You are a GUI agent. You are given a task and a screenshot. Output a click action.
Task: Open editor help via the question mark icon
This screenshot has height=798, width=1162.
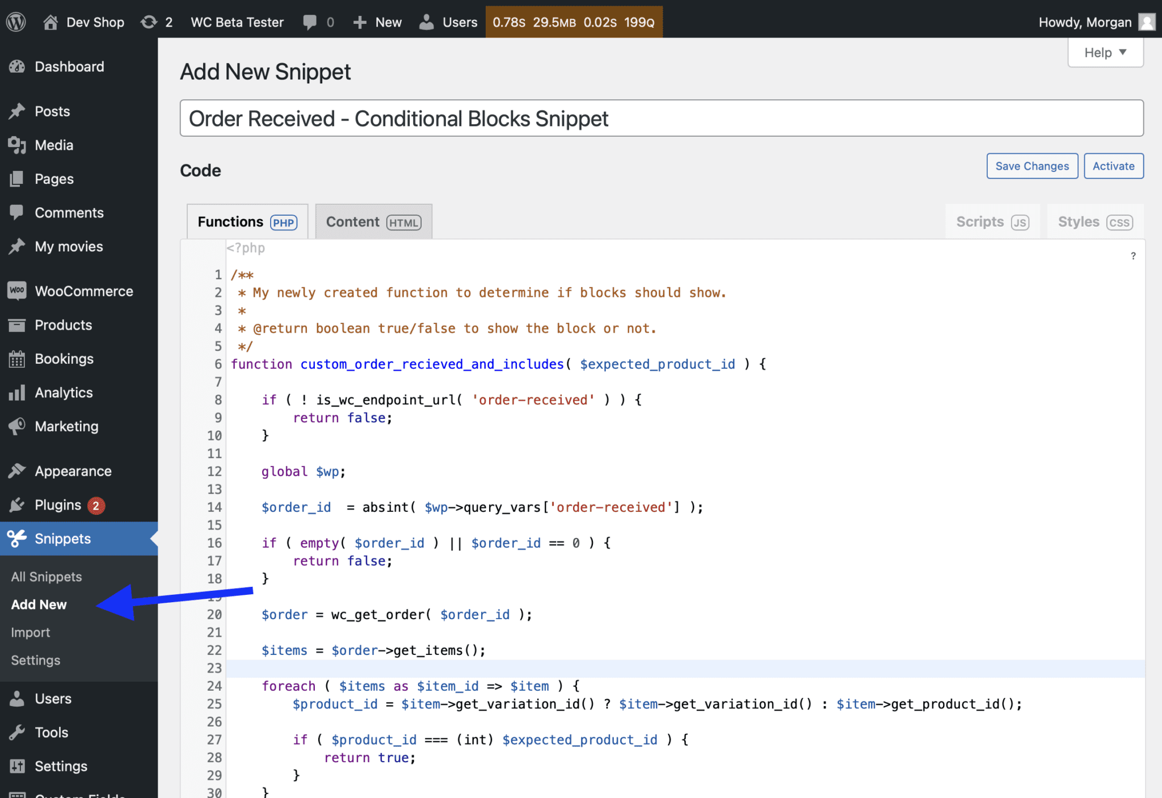[x=1133, y=256]
